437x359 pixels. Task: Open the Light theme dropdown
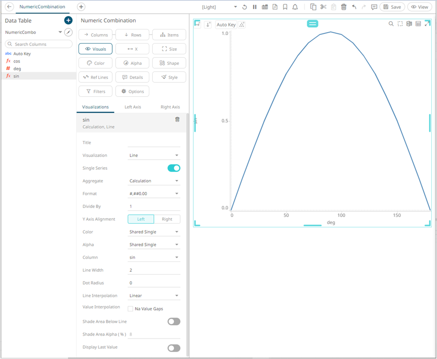[219, 7]
